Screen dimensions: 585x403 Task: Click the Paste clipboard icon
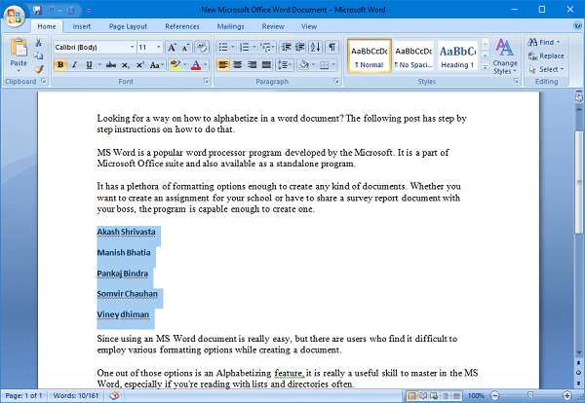coord(19,48)
